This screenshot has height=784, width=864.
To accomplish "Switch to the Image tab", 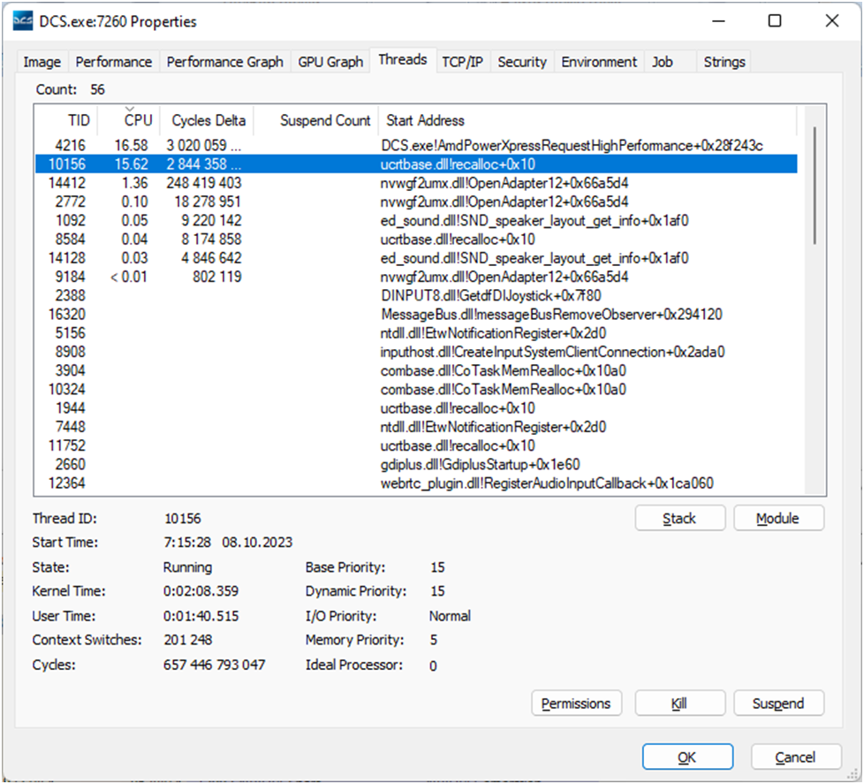I will (42, 62).
